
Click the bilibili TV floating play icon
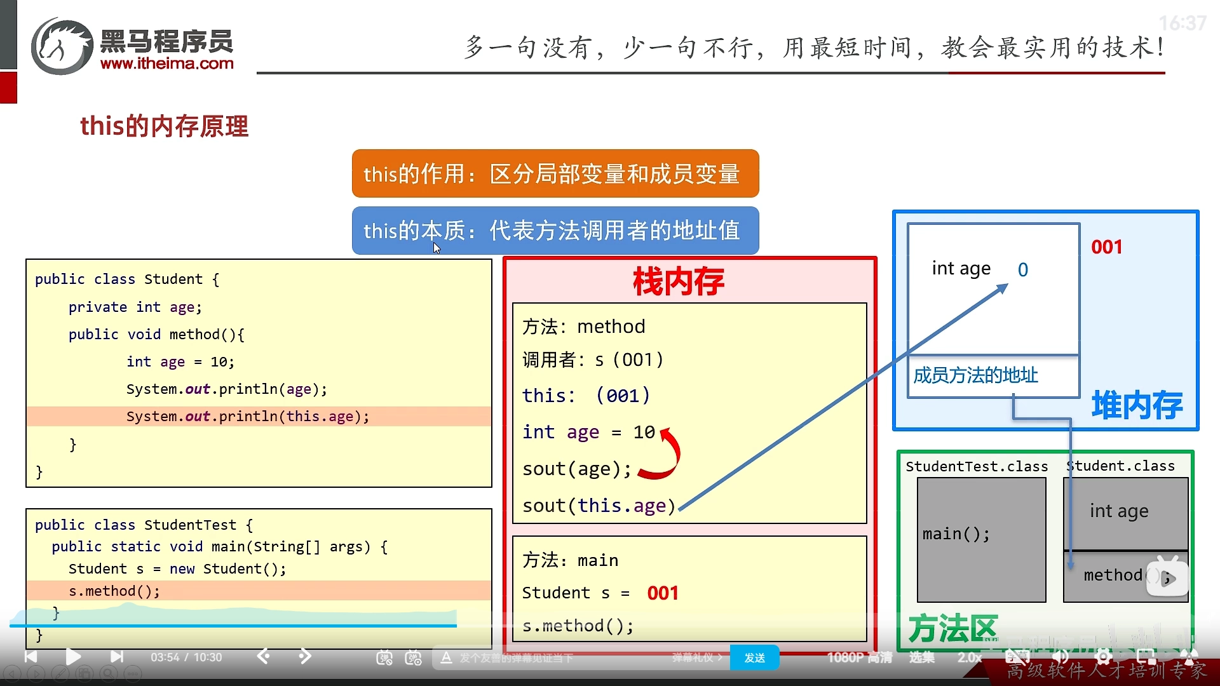pyautogui.click(x=1167, y=577)
